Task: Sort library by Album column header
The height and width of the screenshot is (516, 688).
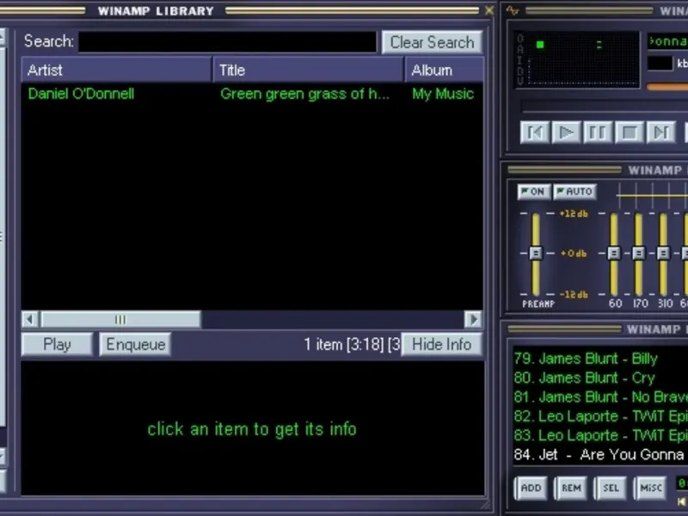Action: [x=444, y=70]
